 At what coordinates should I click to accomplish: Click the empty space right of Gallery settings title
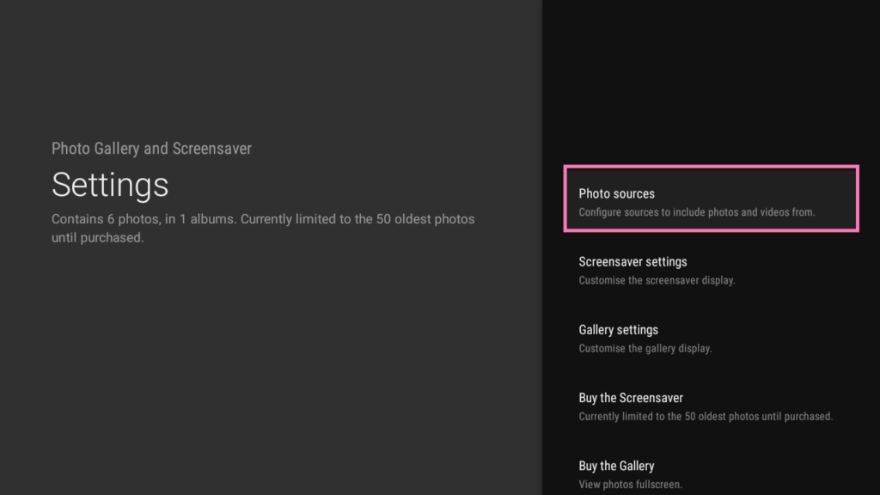click(x=758, y=330)
